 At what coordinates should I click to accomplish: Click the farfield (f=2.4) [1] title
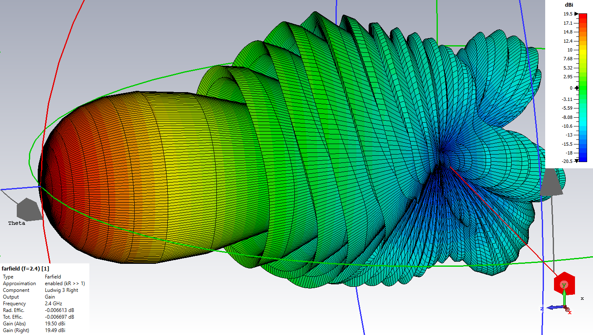point(26,268)
